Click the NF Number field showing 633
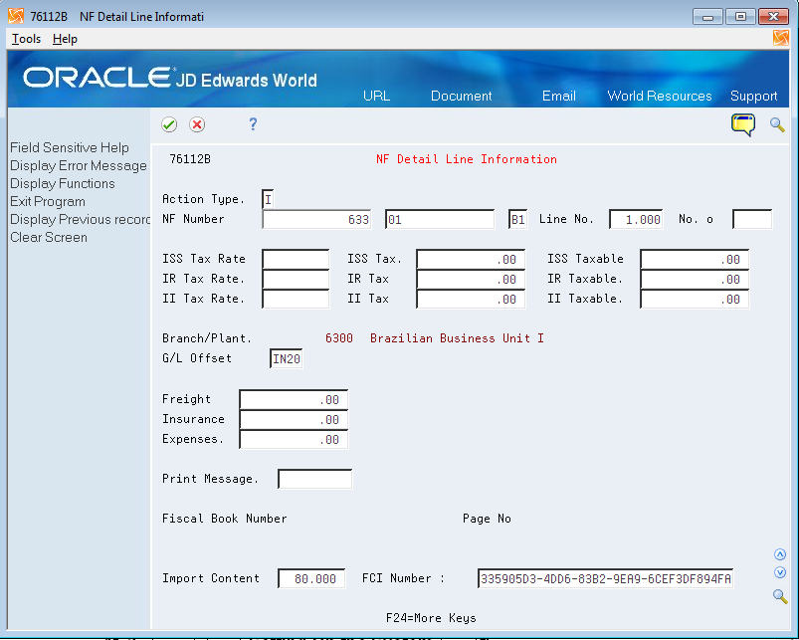 point(316,219)
